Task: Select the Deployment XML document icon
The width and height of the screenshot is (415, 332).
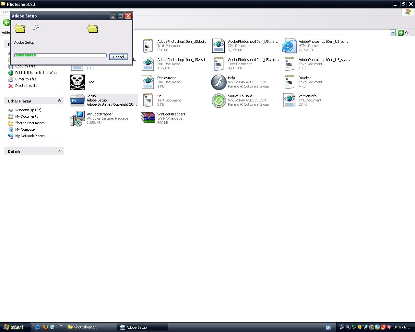Action: pos(148,82)
